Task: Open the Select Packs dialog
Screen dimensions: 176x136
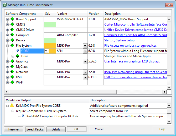Action: coord(35,129)
